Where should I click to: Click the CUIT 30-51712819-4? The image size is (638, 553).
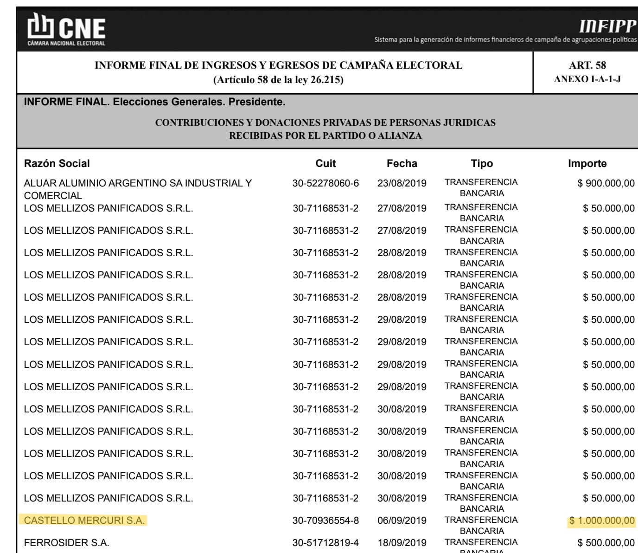pos(325,543)
